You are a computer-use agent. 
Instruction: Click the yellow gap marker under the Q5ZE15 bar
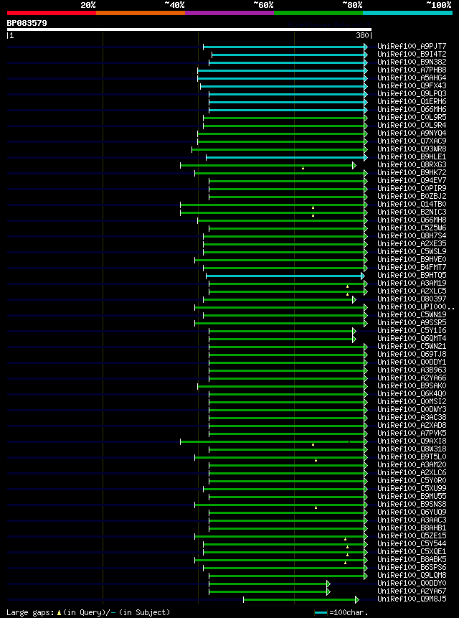[345, 539]
